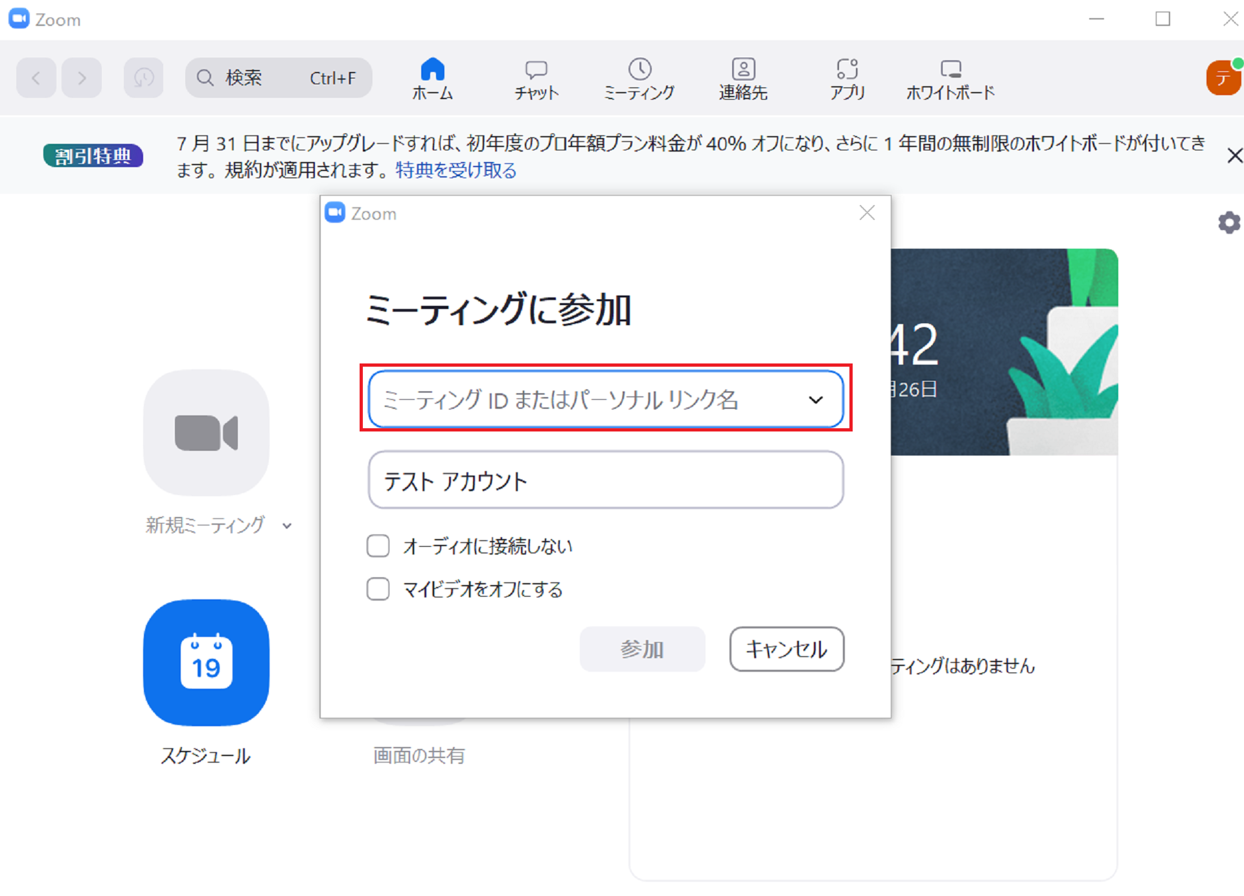Screen dimensions: 1244x896
Task: Expand 新規ミーティング options chevron
Action: tap(287, 526)
